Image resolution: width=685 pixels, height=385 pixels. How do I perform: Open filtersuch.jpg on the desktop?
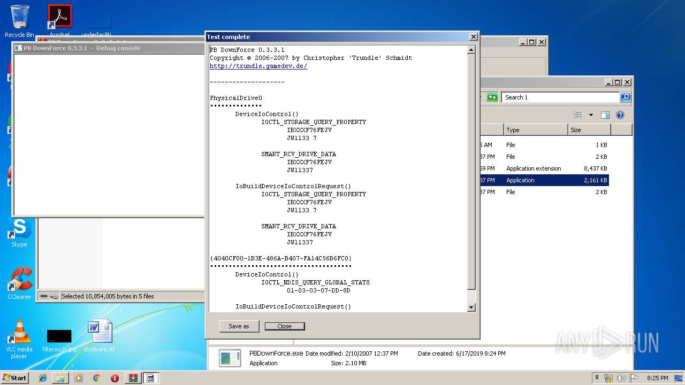tap(59, 341)
